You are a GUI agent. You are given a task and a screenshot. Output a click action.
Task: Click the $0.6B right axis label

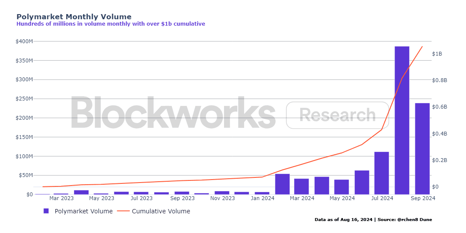439,107
